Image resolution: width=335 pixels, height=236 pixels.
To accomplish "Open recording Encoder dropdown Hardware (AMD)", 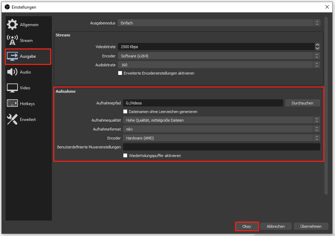I will 221,138.
